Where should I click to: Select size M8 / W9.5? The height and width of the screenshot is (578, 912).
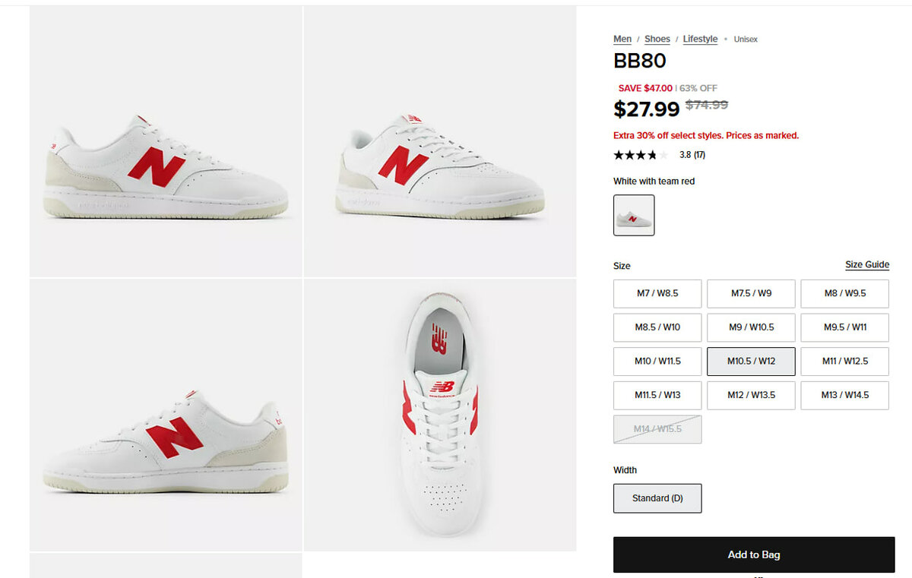click(844, 293)
